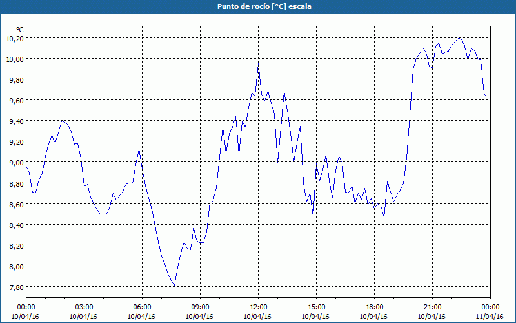This screenshot has height=323, width=516.
Task: Click the °C unit label above the axis
Action: point(20,30)
